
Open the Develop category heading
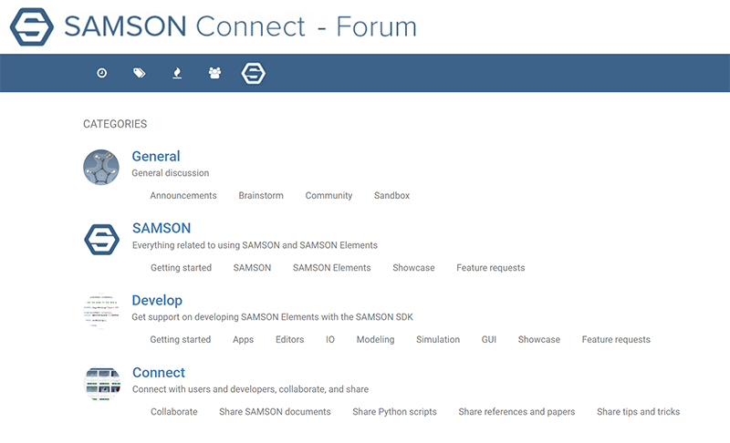click(x=157, y=300)
